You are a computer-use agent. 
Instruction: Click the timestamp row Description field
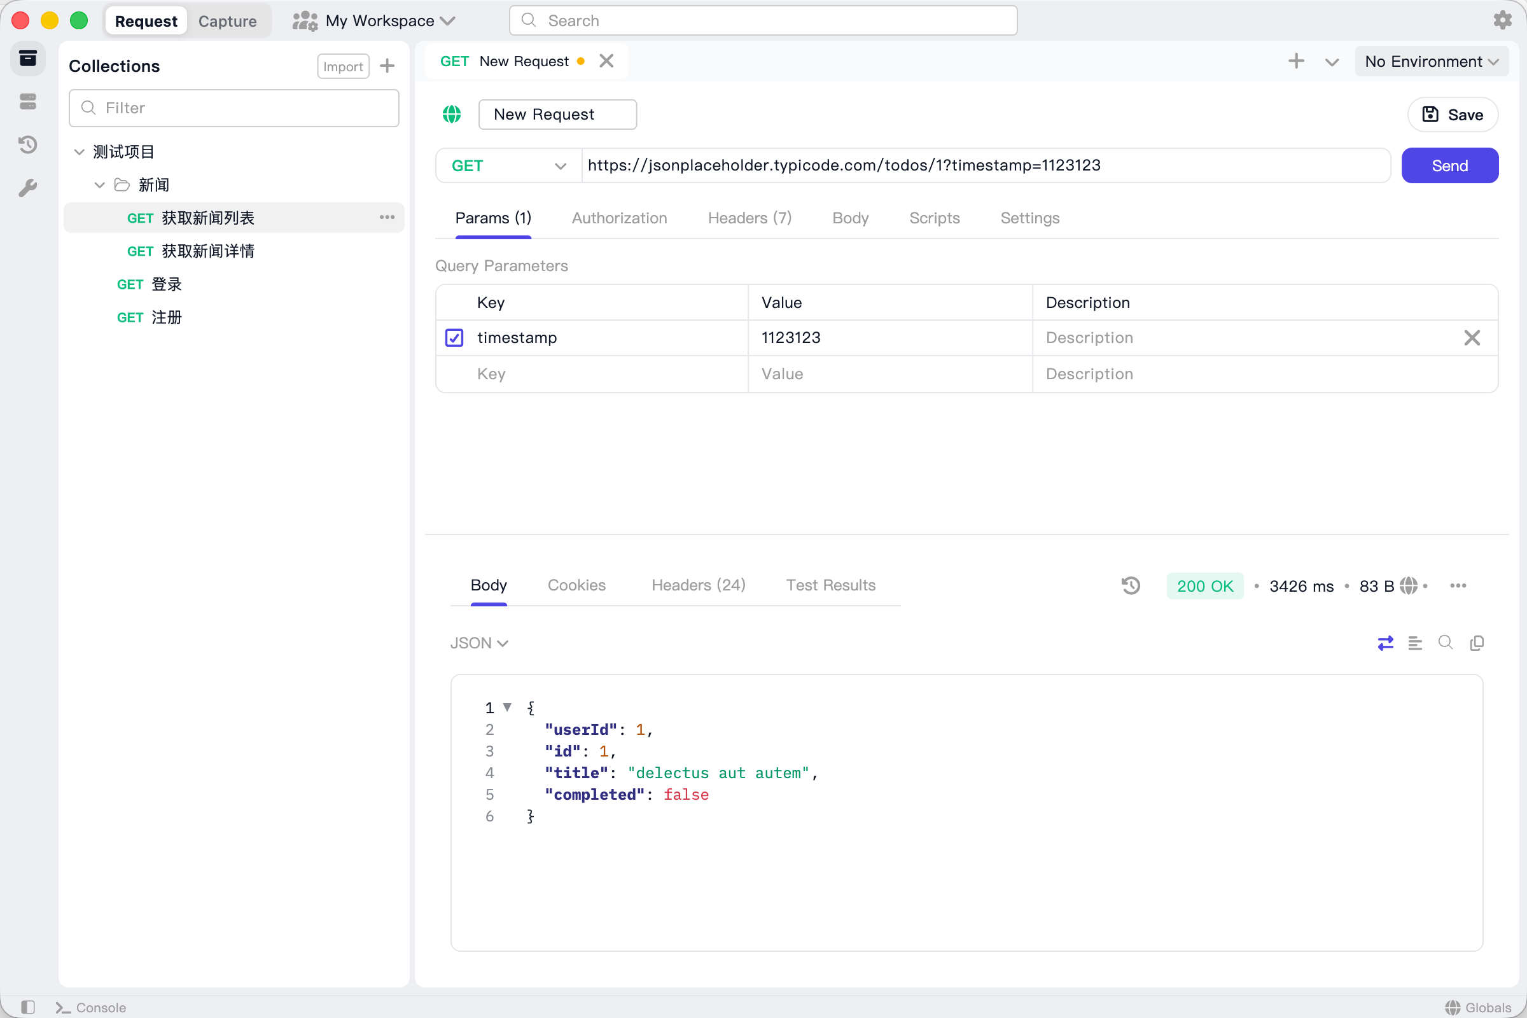click(x=1246, y=338)
